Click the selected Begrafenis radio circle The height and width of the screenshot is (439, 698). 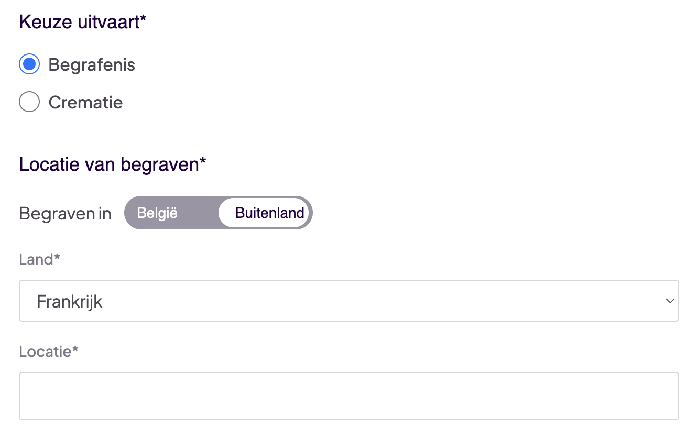click(x=29, y=64)
